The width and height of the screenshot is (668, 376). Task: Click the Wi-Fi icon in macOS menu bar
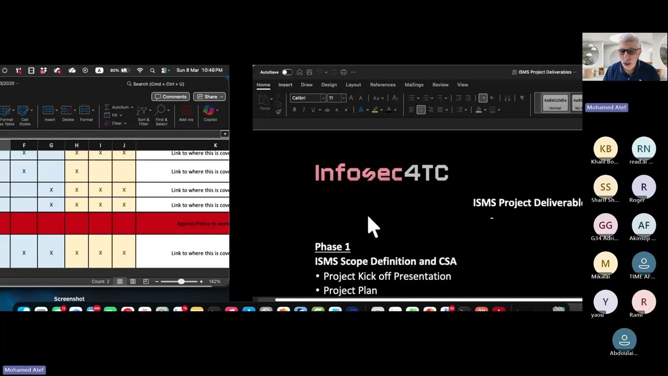tap(140, 70)
